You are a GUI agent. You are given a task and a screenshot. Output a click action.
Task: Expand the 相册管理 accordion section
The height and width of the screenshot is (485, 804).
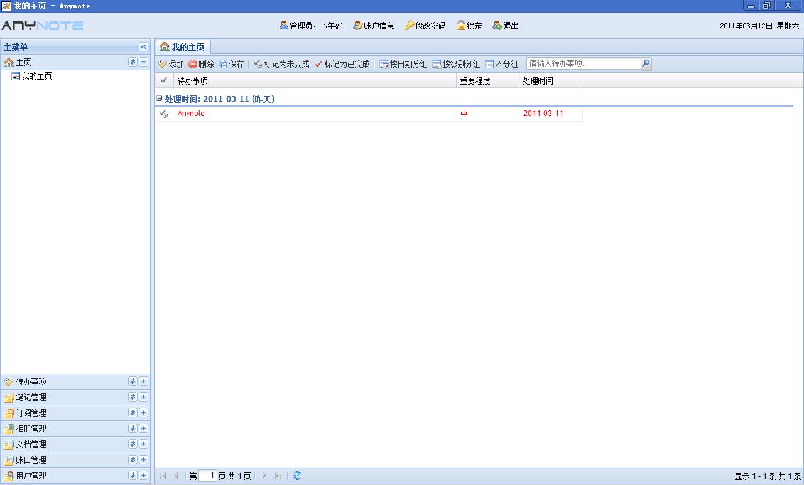click(143, 428)
